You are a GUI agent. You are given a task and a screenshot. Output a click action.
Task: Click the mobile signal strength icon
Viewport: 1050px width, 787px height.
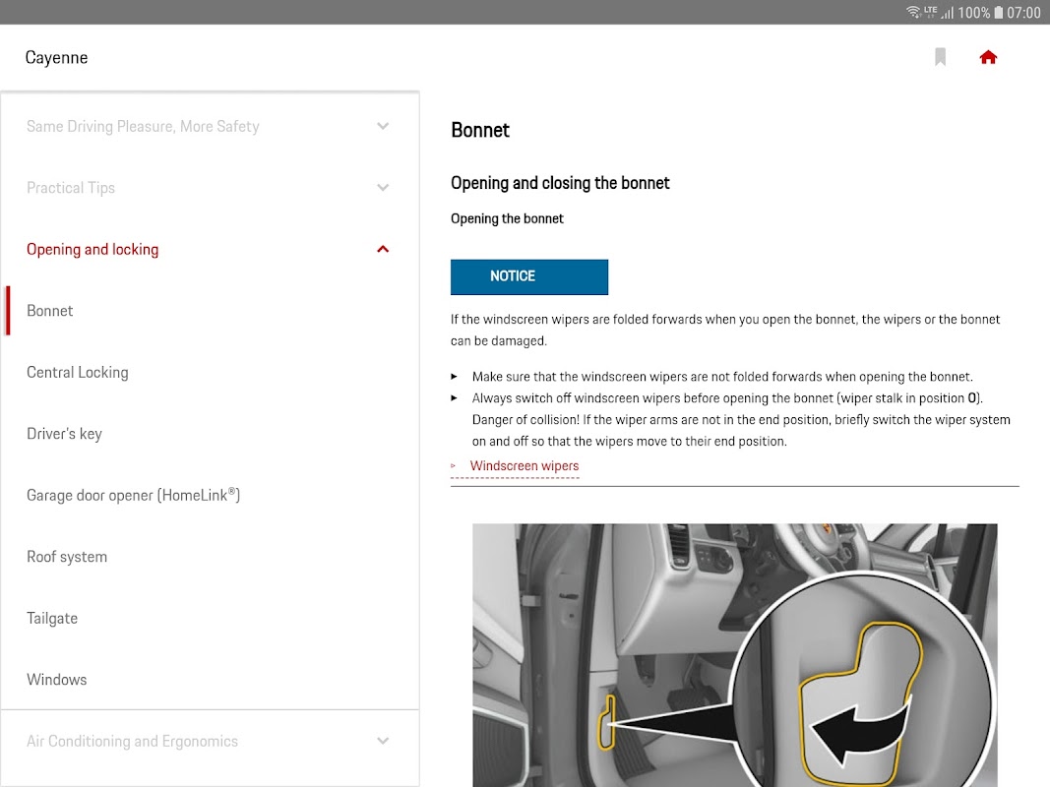point(947,12)
